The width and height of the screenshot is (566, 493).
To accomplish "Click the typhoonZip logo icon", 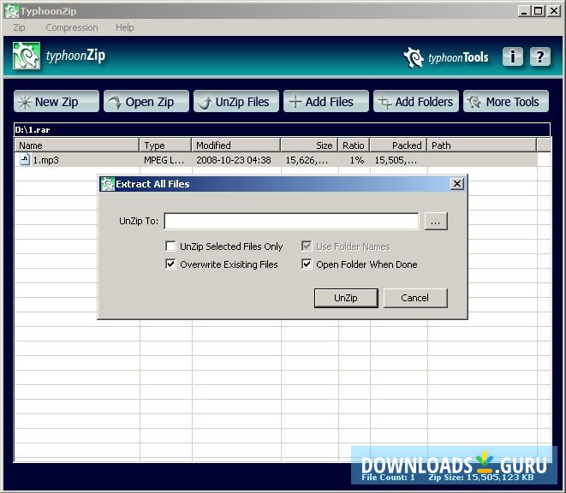I will (x=27, y=56).
